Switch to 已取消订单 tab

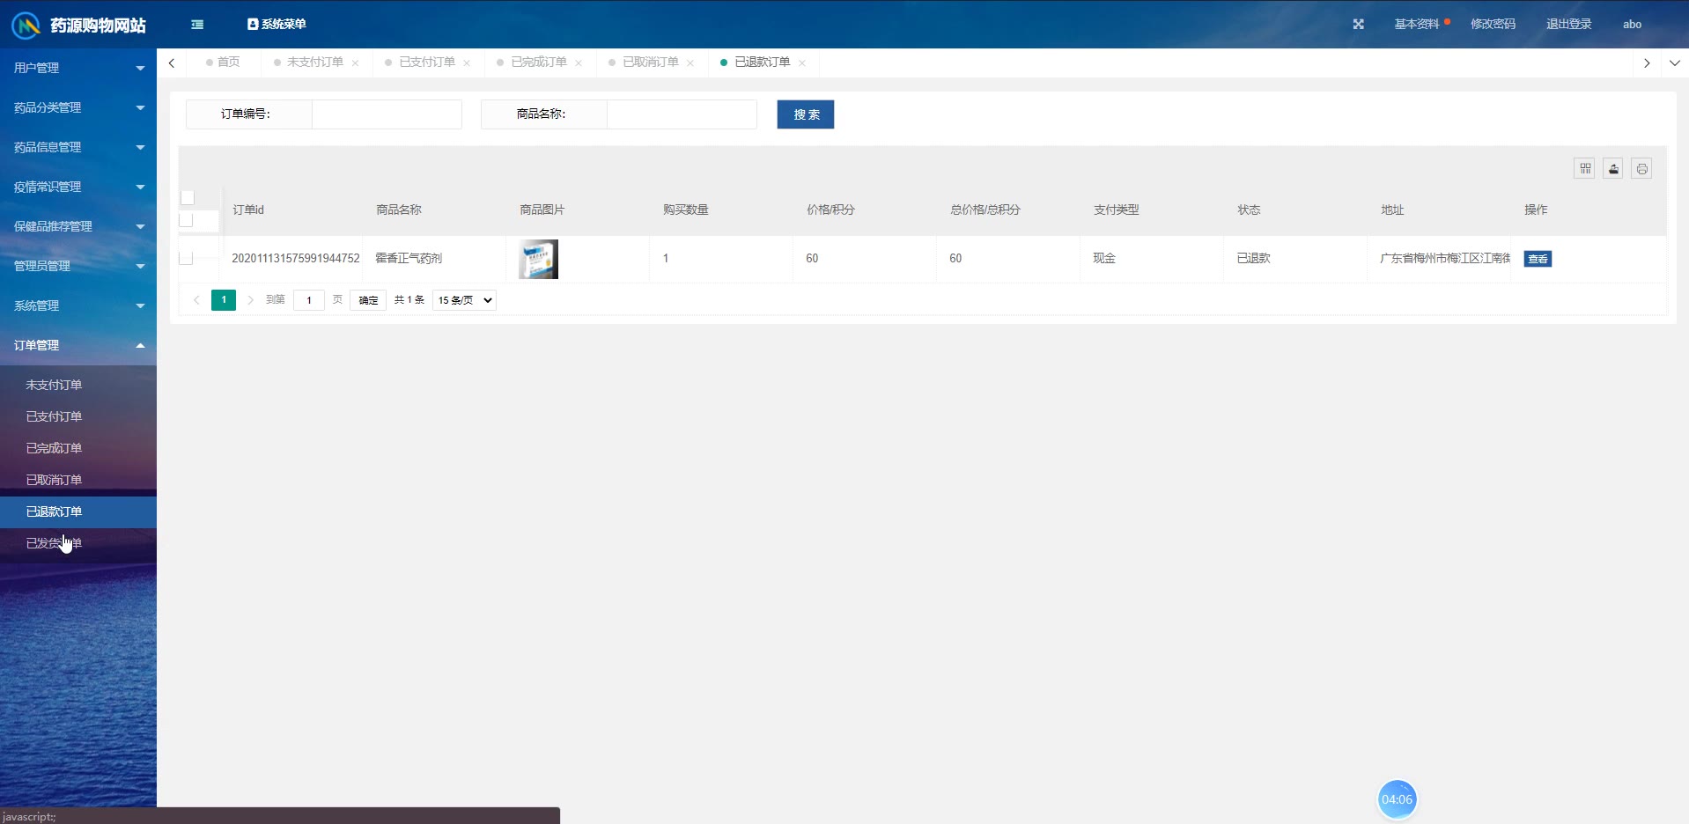point(650,63)
